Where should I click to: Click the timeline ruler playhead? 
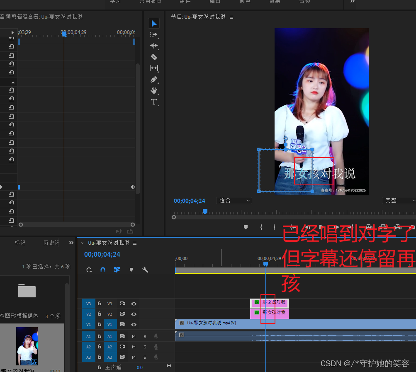[265, 264]
